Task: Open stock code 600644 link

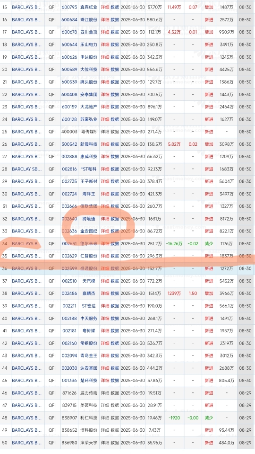Action: click(x=69, y=45)
